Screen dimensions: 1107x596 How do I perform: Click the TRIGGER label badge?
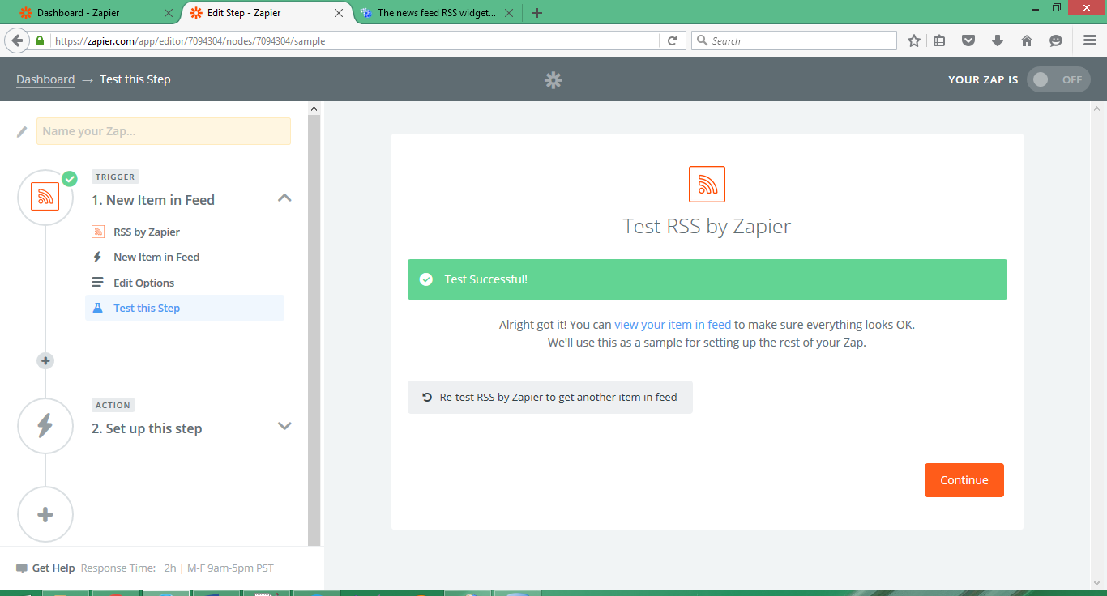[116, 177]
